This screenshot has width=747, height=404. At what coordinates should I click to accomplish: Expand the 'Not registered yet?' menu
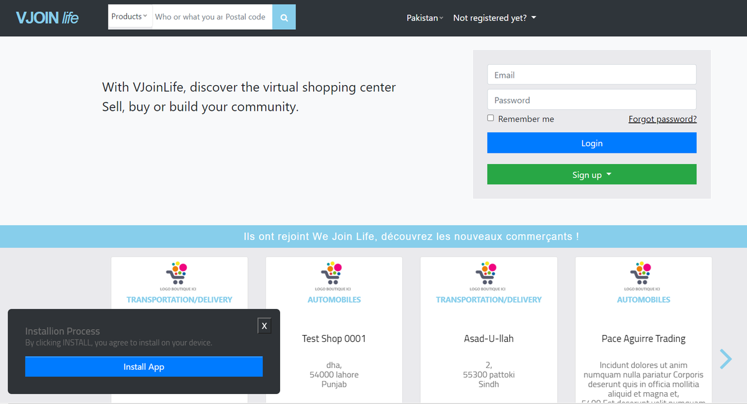tap(495, 18)
